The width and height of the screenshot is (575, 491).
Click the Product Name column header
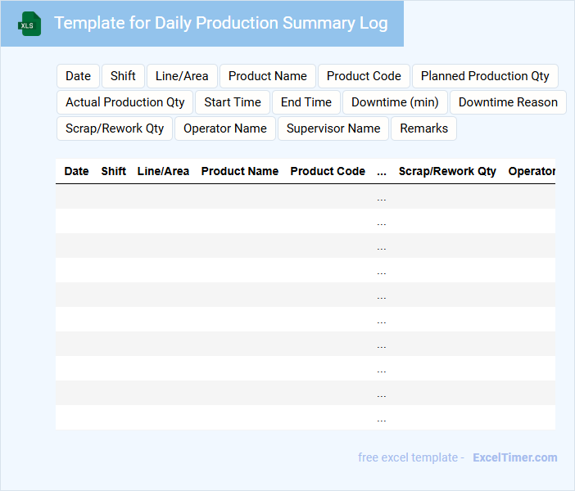tap(239, 172)
